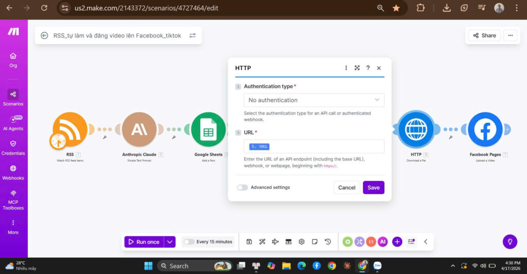Open scenario settings gear in bottom toolbar
The height and width of the screenshot is (274, 527).
302,242
